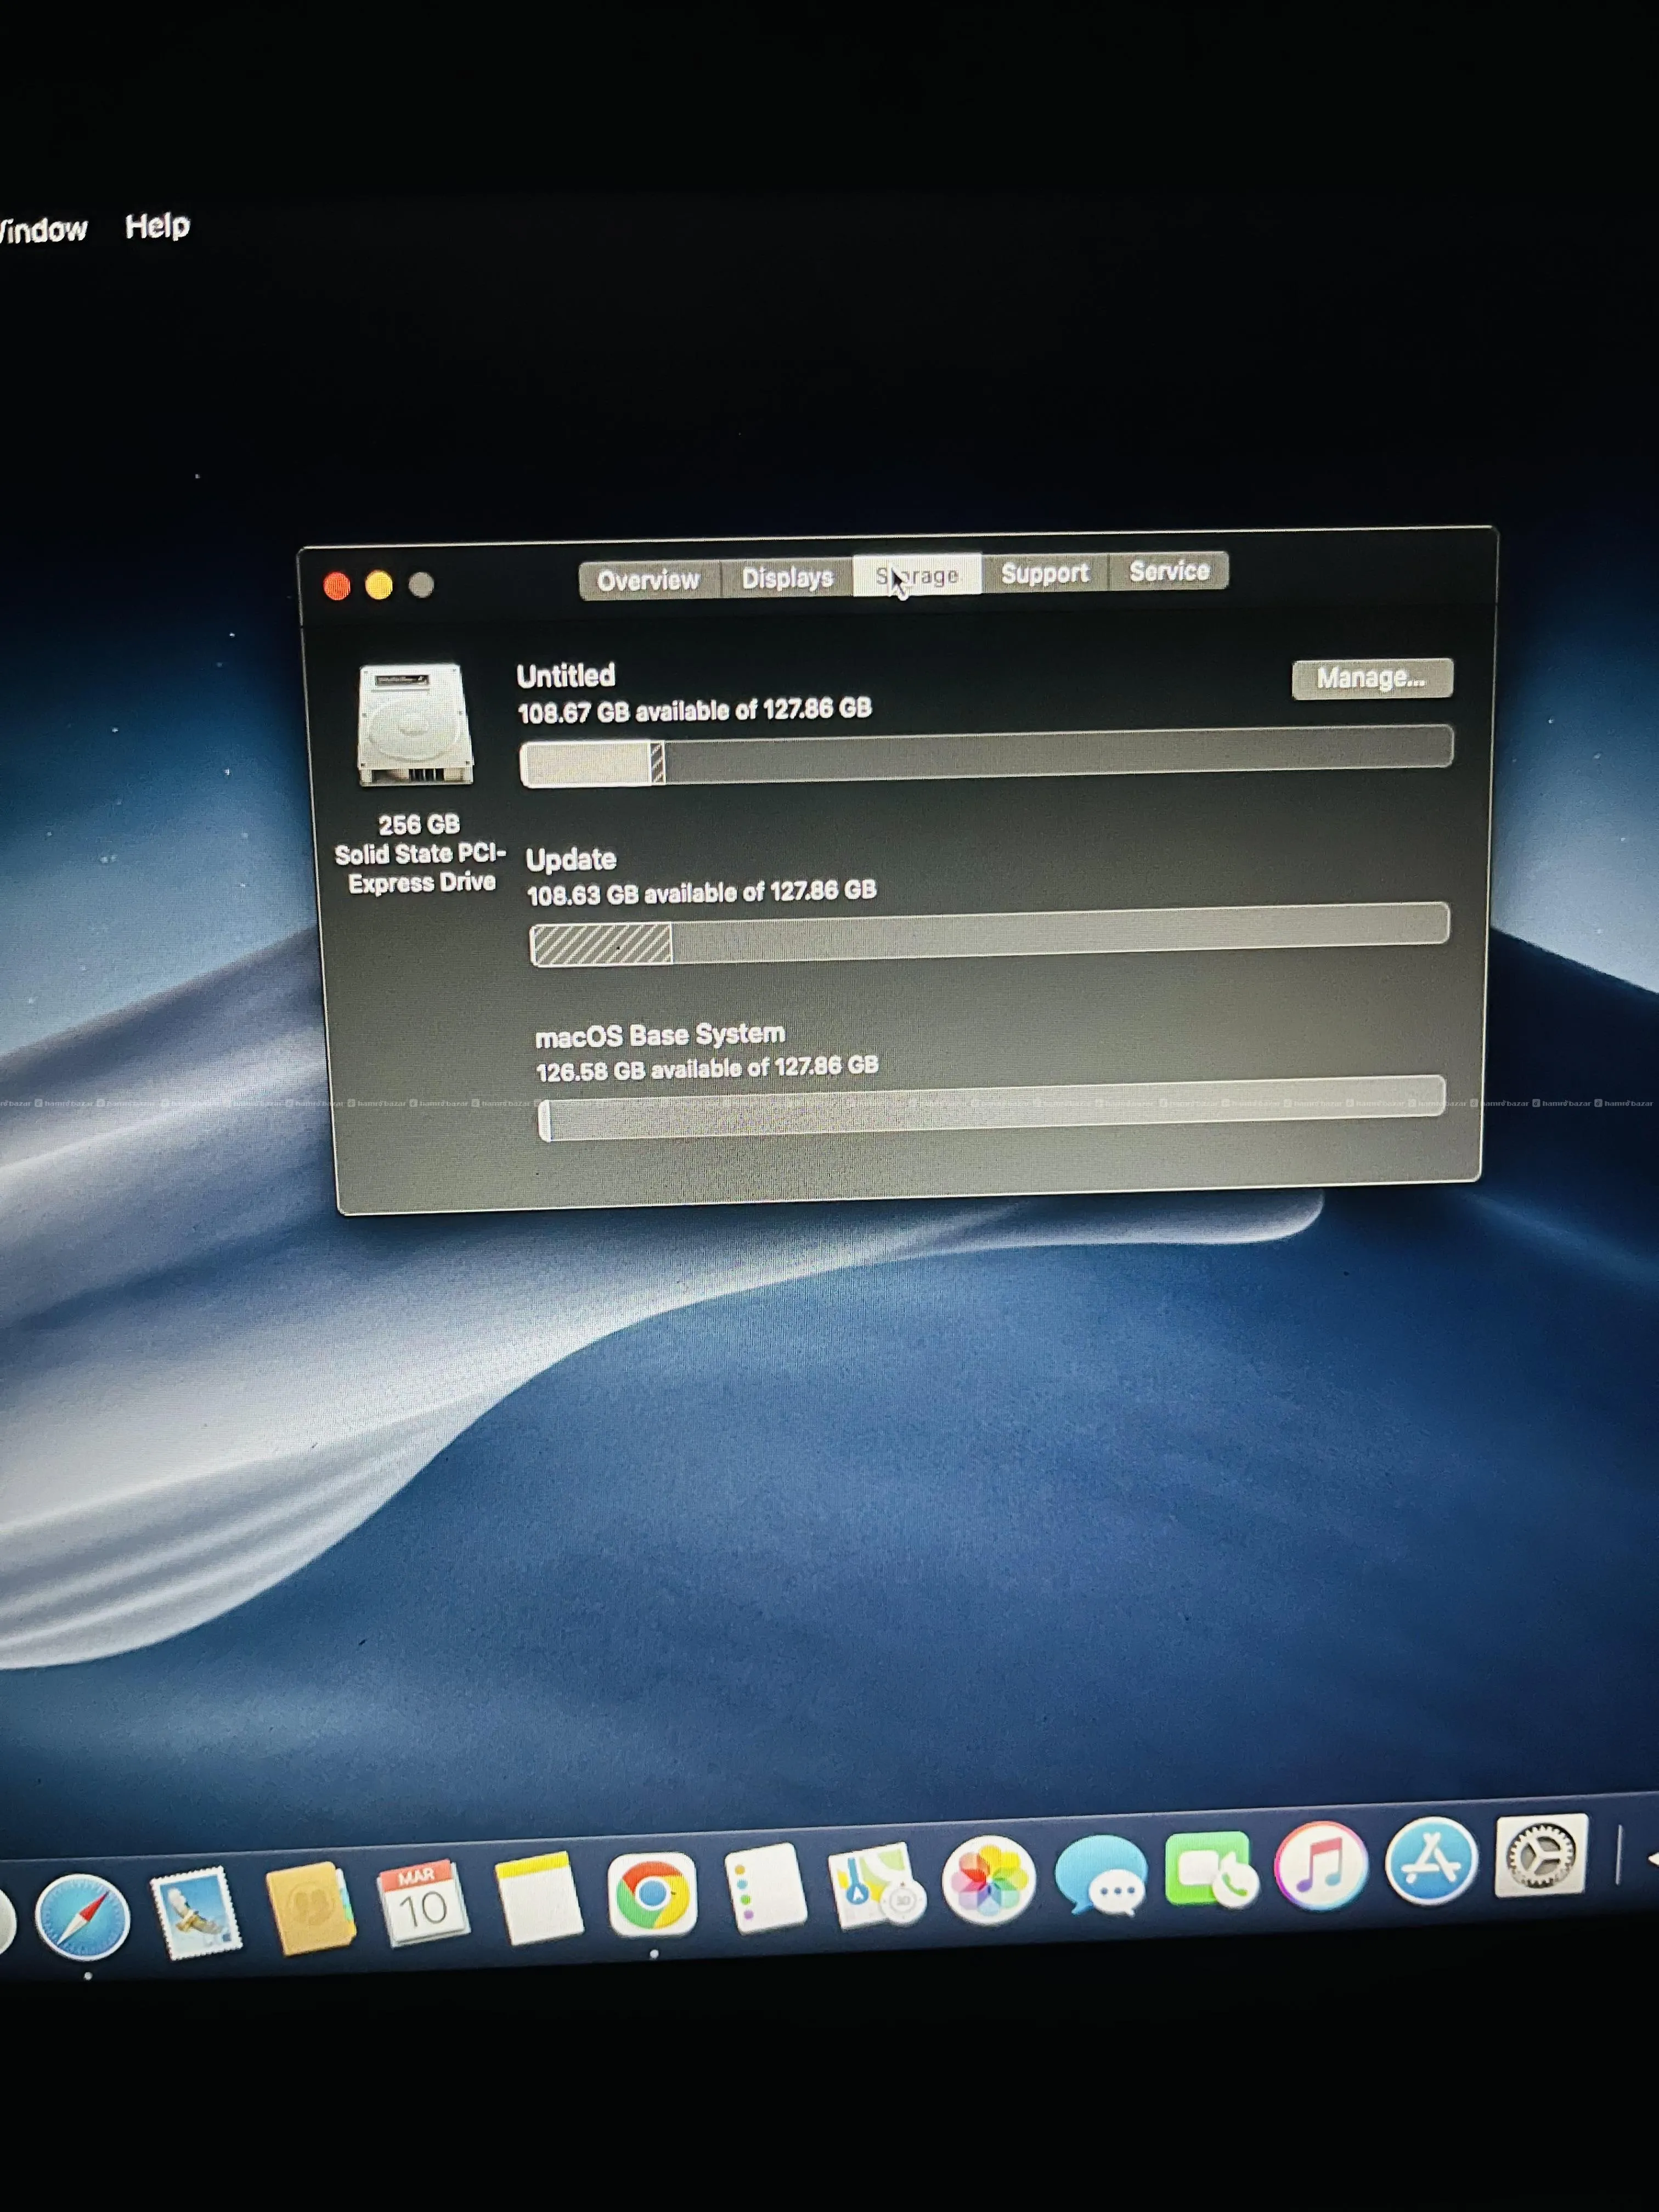Open FaceTime from the dock

pos(1211,1871)
